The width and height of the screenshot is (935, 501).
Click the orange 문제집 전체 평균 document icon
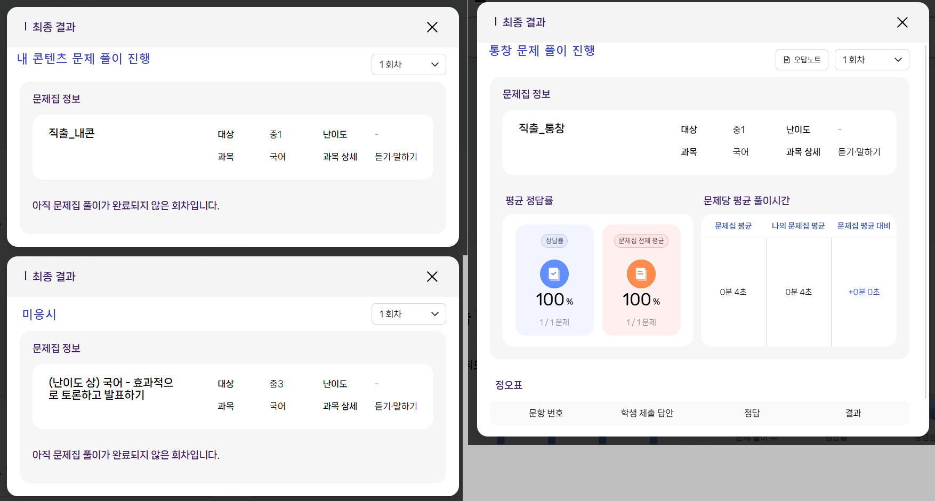click(x=641, y=274)
